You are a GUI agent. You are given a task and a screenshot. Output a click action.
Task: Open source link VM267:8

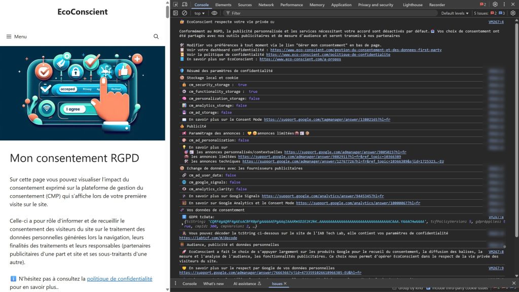click(496, 252)
